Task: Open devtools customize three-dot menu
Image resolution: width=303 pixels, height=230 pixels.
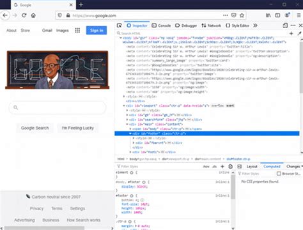Action: 293,26
